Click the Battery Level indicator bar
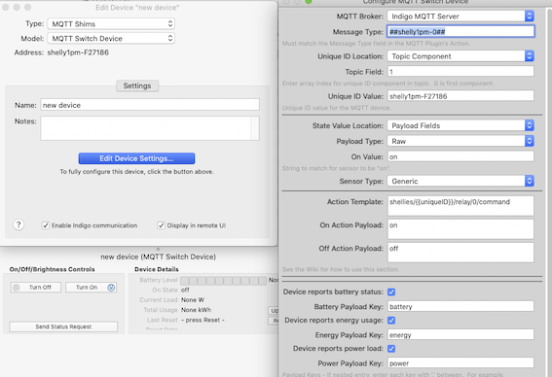Viewport: 552px width, 377px height. (224, 281)
